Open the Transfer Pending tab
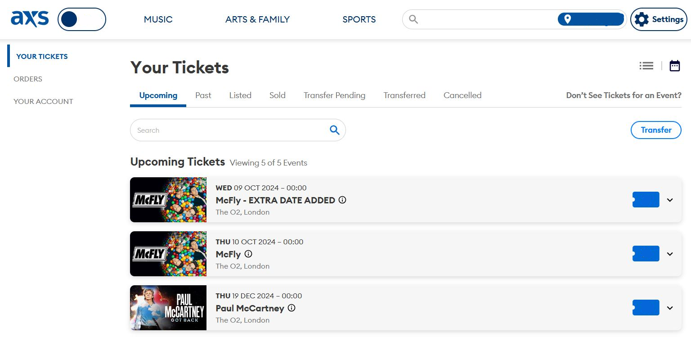Screen dimensions: 691x337 (334, 95)
